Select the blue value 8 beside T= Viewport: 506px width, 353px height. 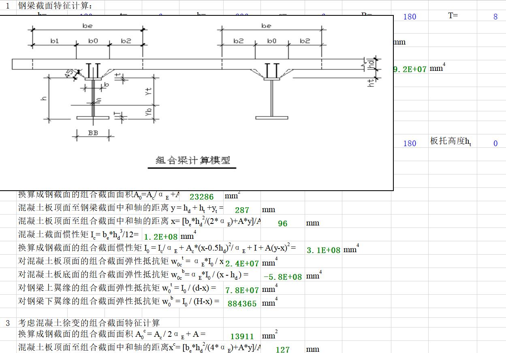[x=495, y=17]
